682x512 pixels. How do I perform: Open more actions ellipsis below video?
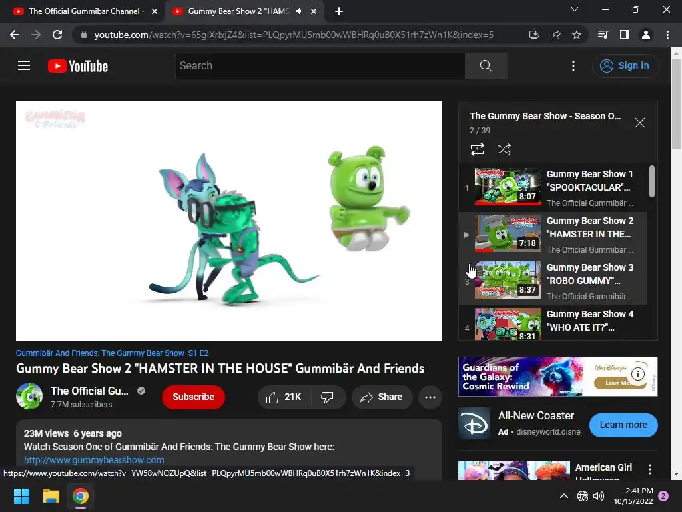430,397
